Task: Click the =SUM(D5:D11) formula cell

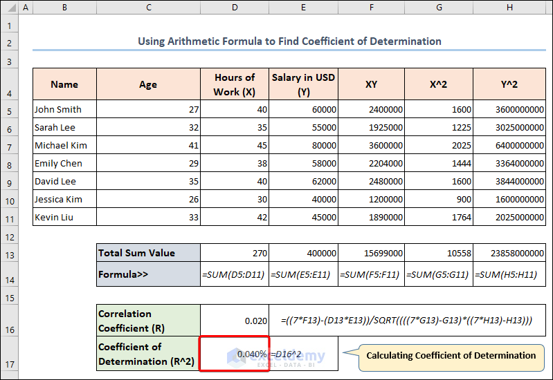Action: click(x=235, y=274)
